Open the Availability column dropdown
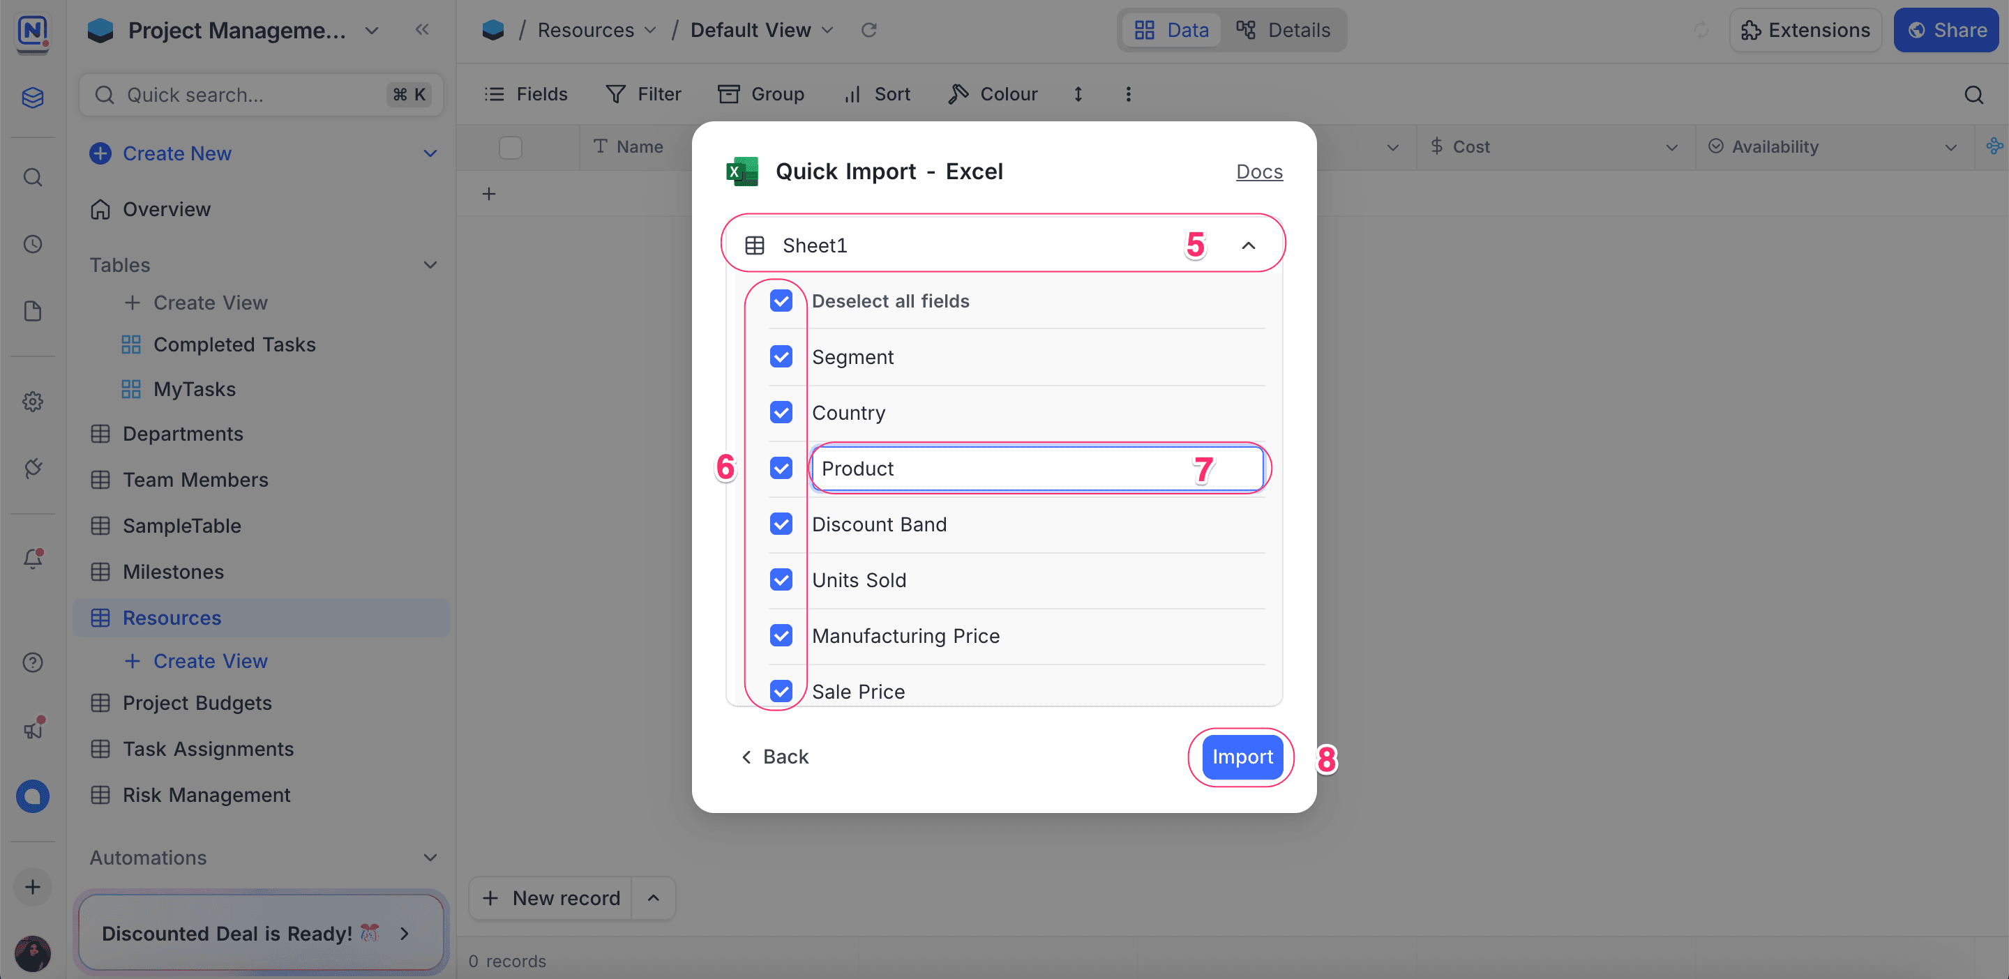2009x979 pixels. 1951,146
